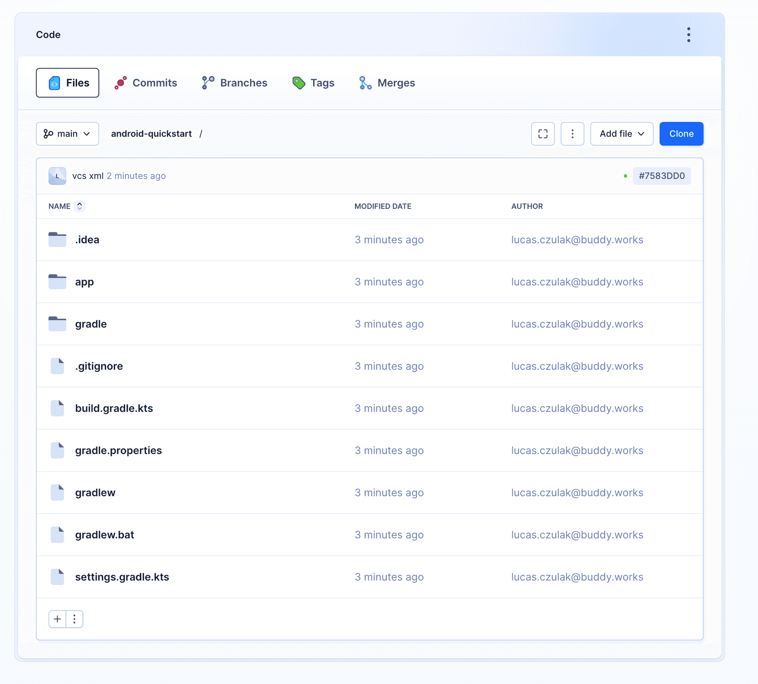This screenshot has width=758, height=684.
Task: Click the commit author avatar
Action: tap(57, 176)
